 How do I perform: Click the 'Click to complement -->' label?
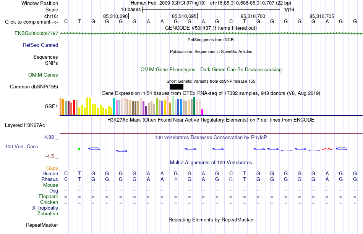[x=31, y=22]
